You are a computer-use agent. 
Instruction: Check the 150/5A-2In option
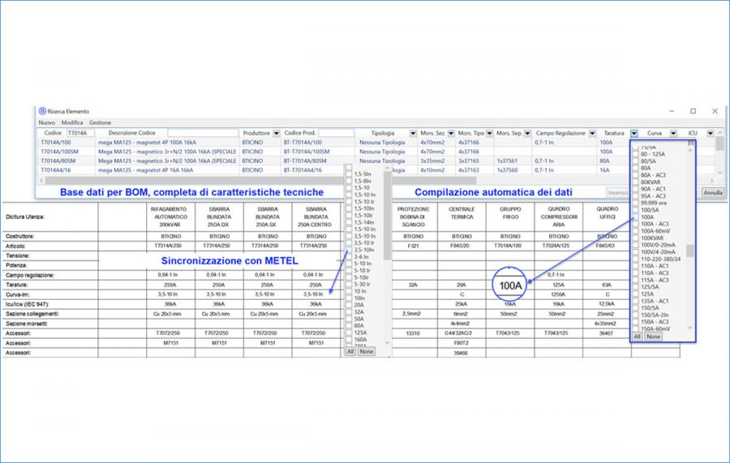[635, 315]
